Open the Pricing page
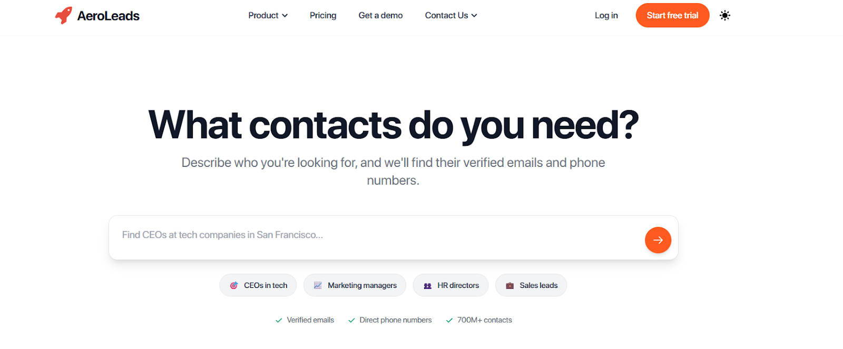Screen dimensions: 843x349 pyautogui.click(x=322, y=15)
